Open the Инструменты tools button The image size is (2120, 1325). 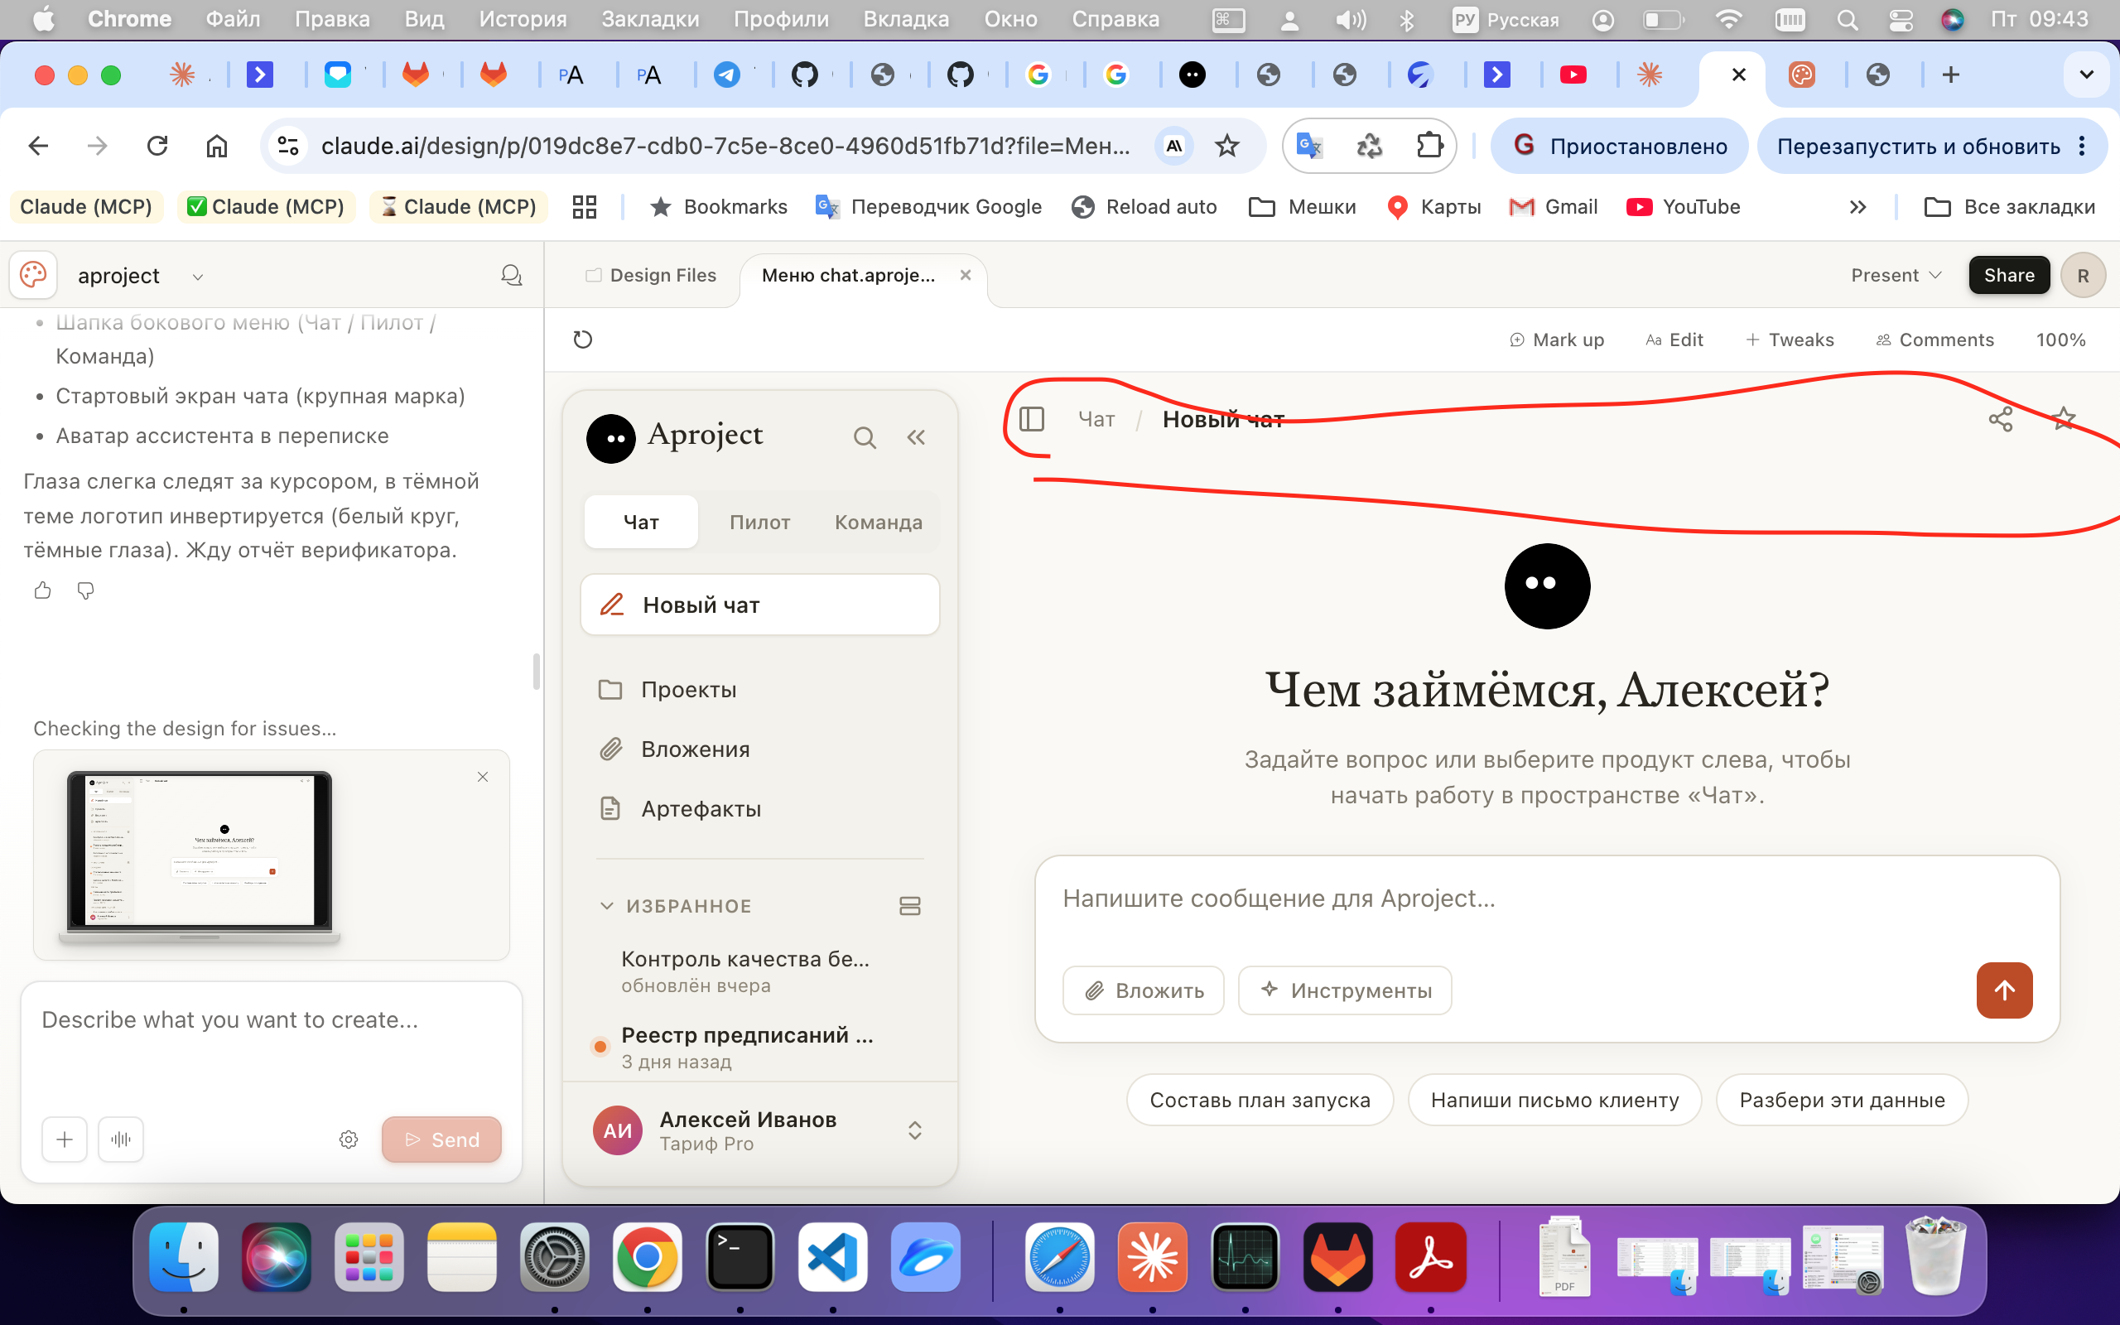1345,990
